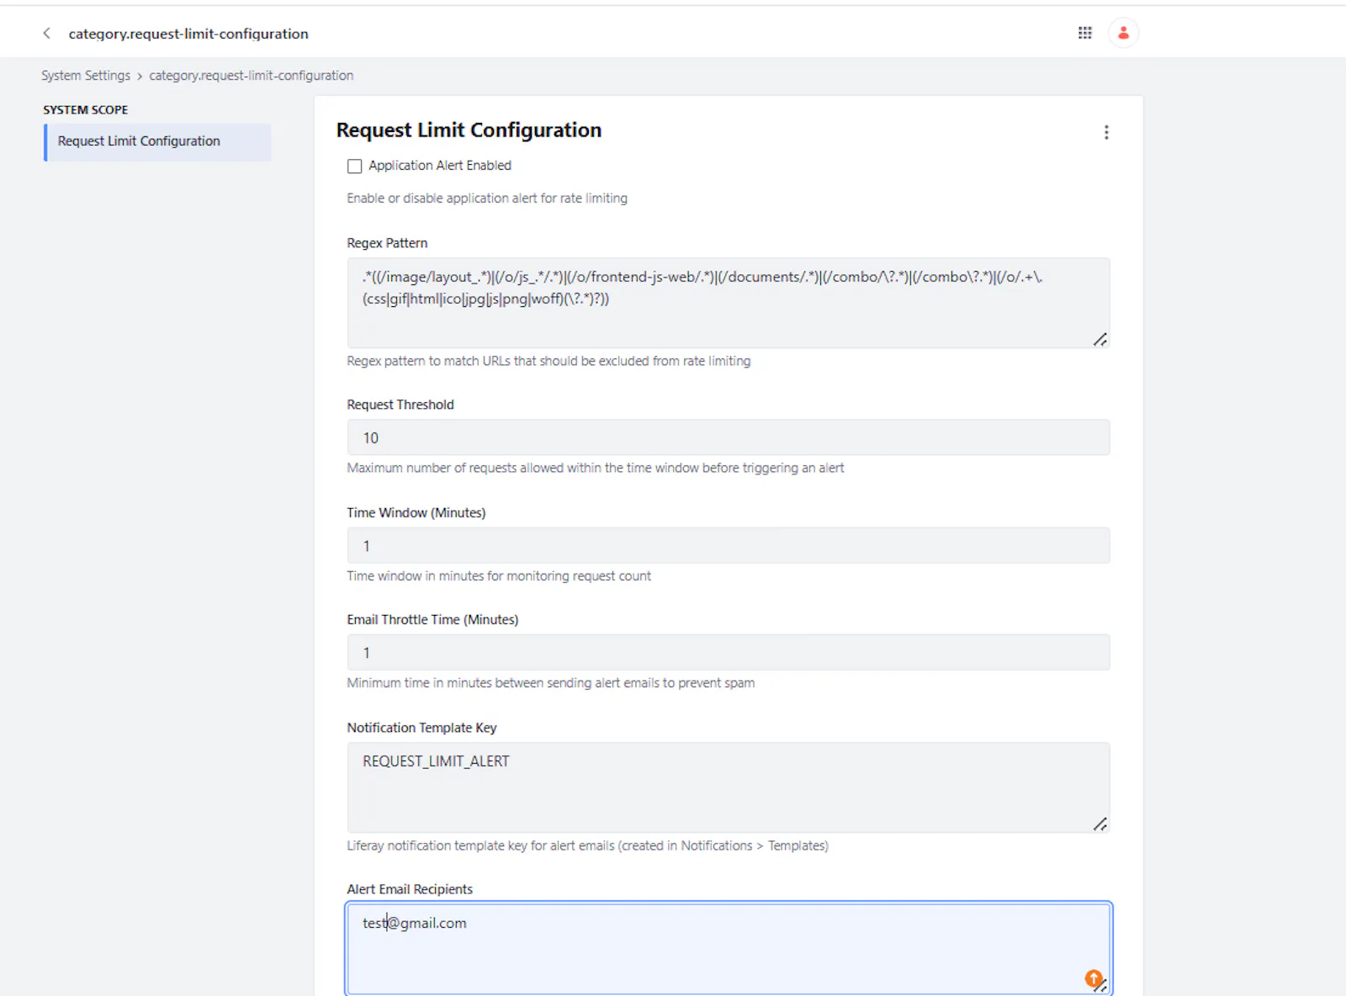Screen dimensions: 1346x996
Task: Open Request Limit Configuration options kebab menu
Action: (1106, 132)
